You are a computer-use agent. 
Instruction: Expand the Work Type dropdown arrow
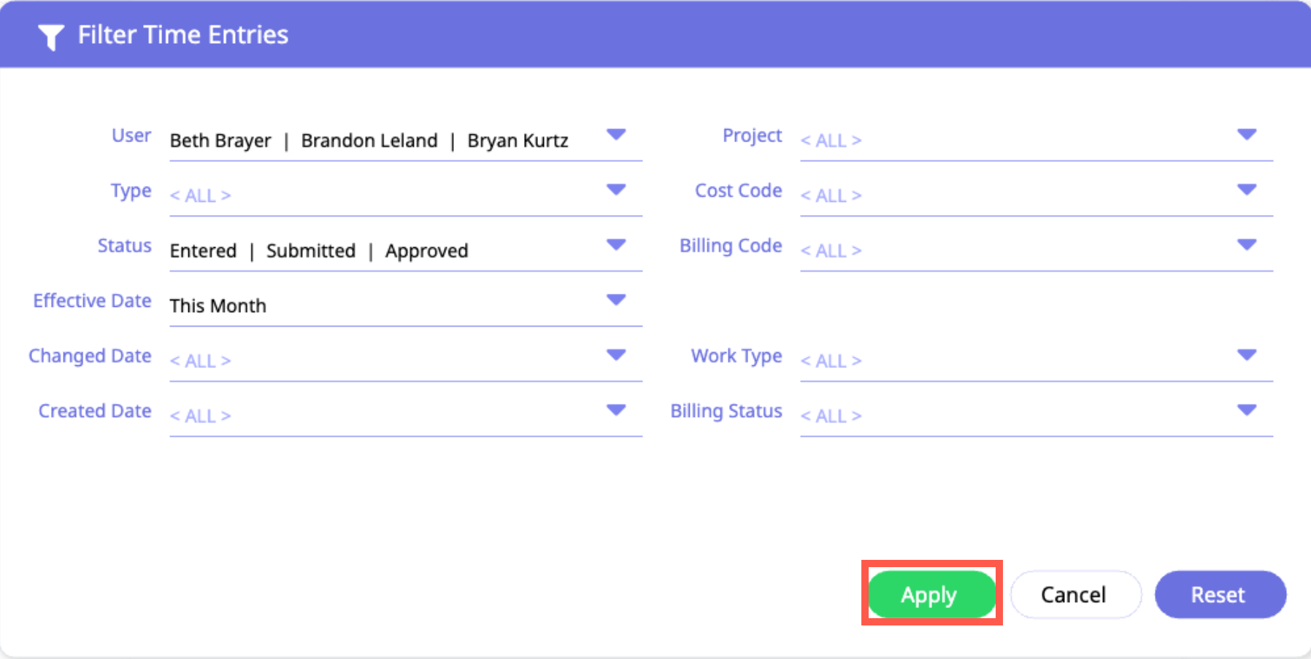point(1246,355)
